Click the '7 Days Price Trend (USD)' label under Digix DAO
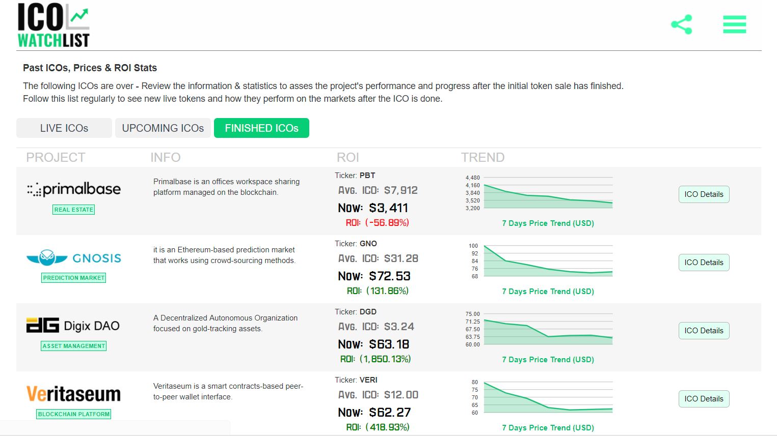The width and height of the screenshot is (777, 436). tap(548, 360)
